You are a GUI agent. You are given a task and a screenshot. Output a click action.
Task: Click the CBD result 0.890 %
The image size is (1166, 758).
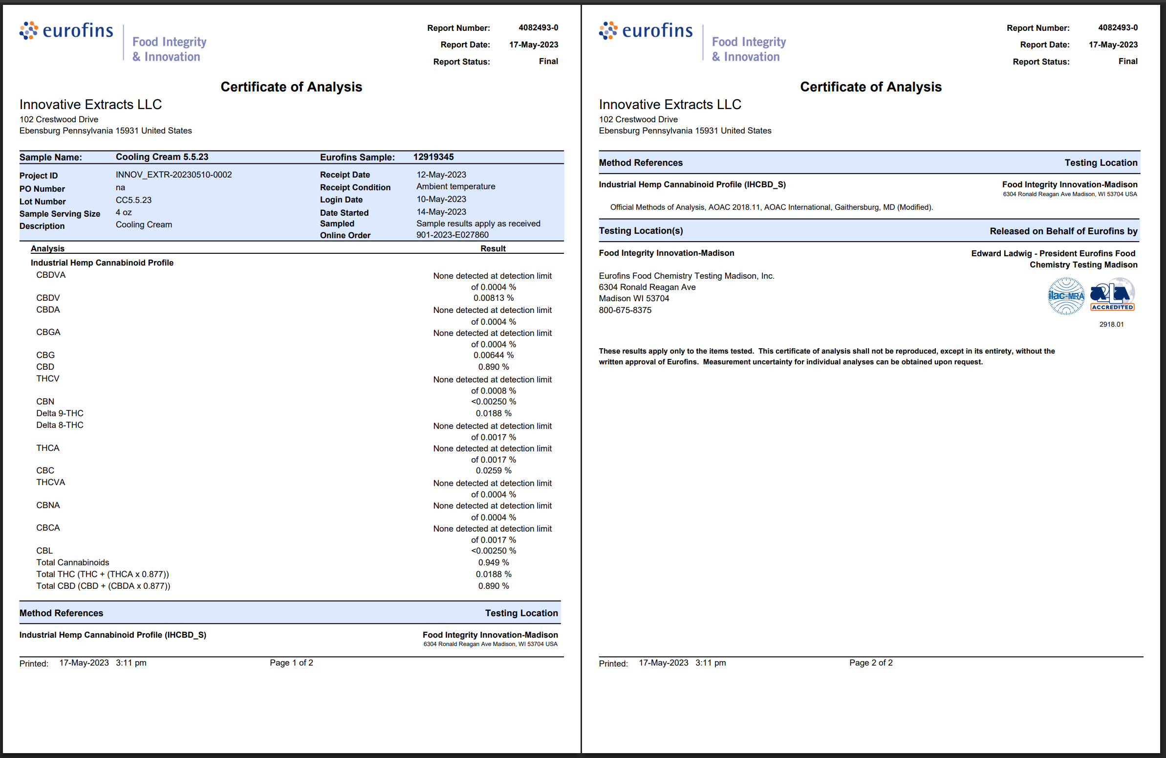pyautogui.click(x=494, y=367)
